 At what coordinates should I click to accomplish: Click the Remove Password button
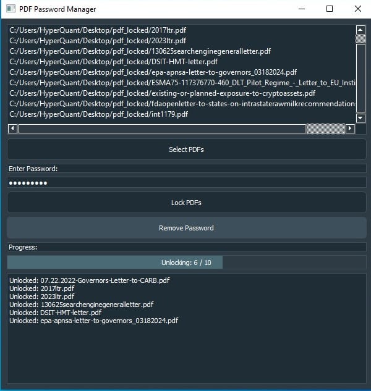[186, 228]
